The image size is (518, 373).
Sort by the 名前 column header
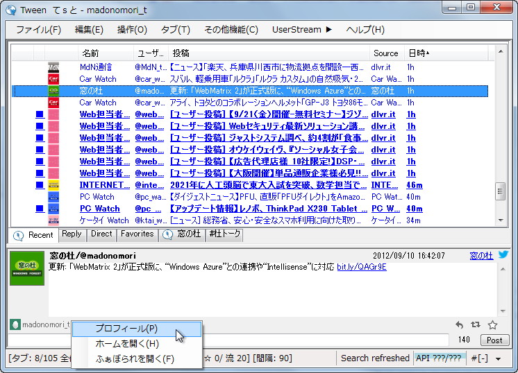[106, 53]
